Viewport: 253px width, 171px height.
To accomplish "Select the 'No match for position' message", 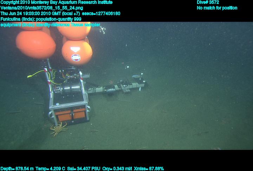I will [217, 8].
